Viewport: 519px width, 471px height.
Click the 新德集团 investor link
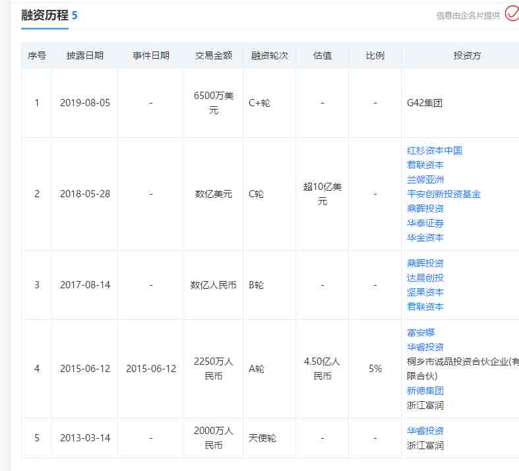[425, 391]
